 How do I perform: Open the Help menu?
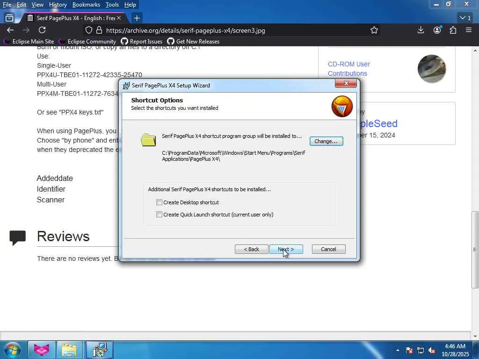[x=130, y=5]
